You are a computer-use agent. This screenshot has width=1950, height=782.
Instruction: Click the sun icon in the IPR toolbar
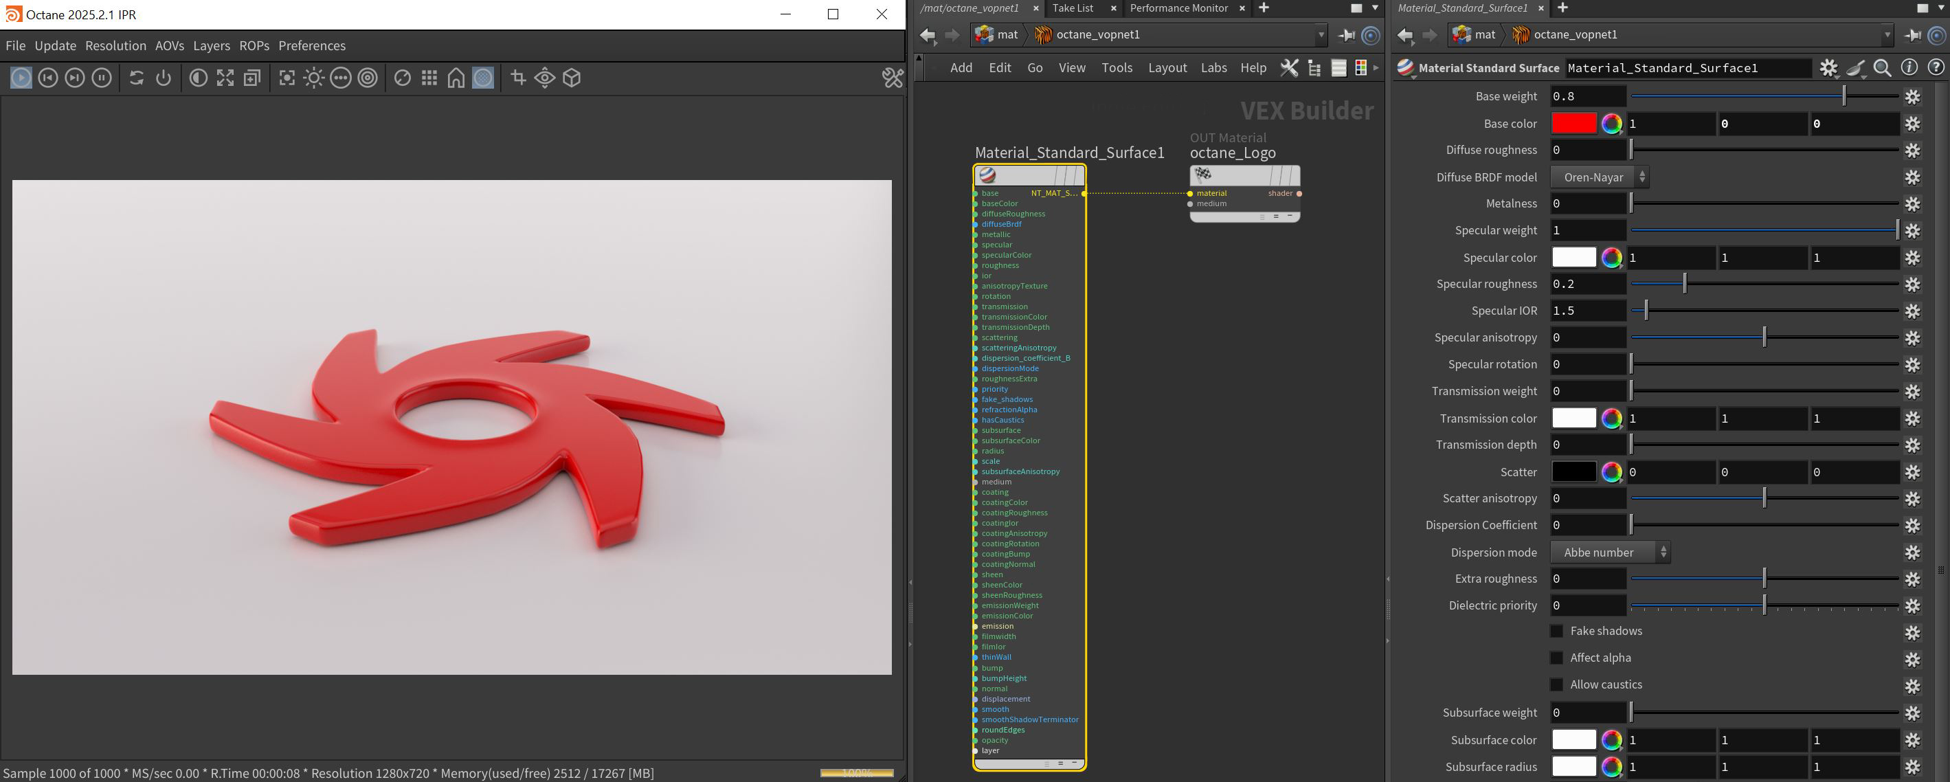(313, 77)
